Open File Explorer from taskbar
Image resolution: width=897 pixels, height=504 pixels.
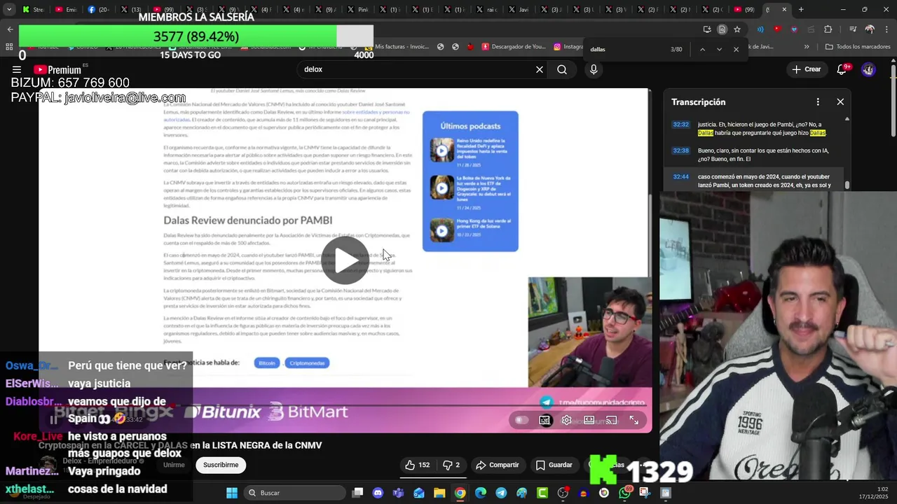pos(439,493)
